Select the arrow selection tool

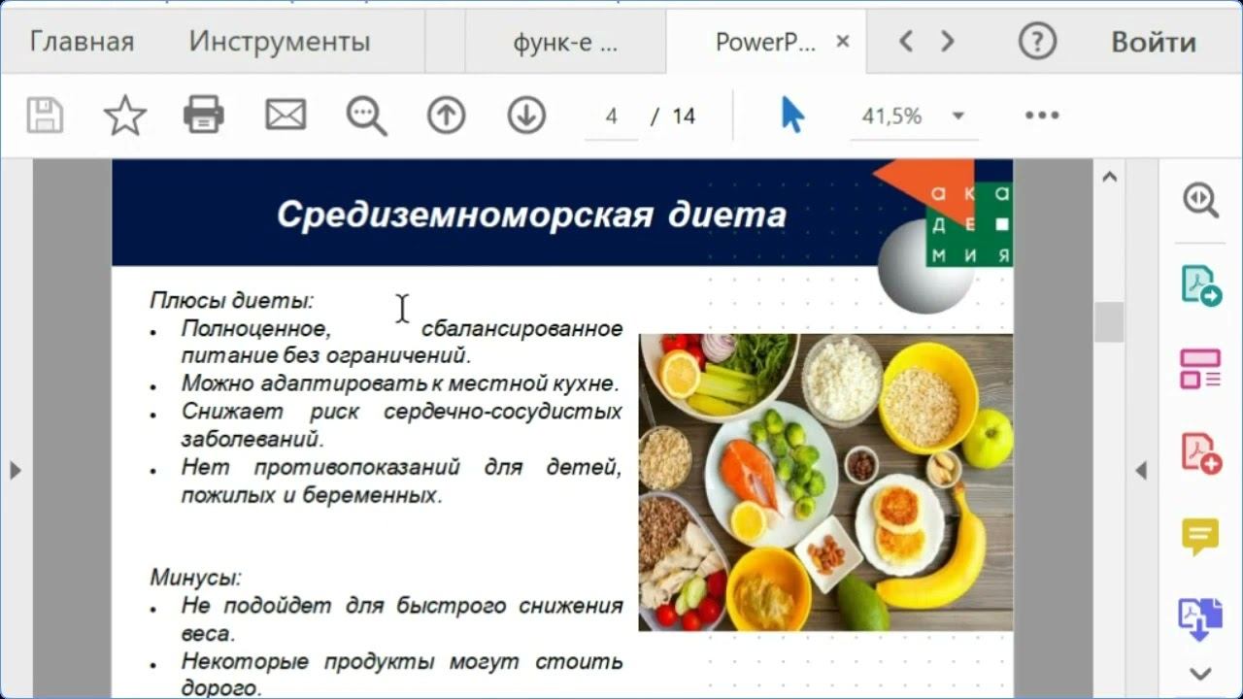(792, 116)
